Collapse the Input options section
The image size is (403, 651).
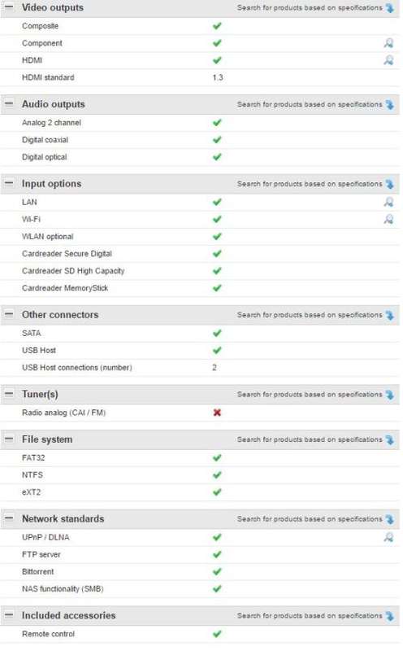[9, 183]
